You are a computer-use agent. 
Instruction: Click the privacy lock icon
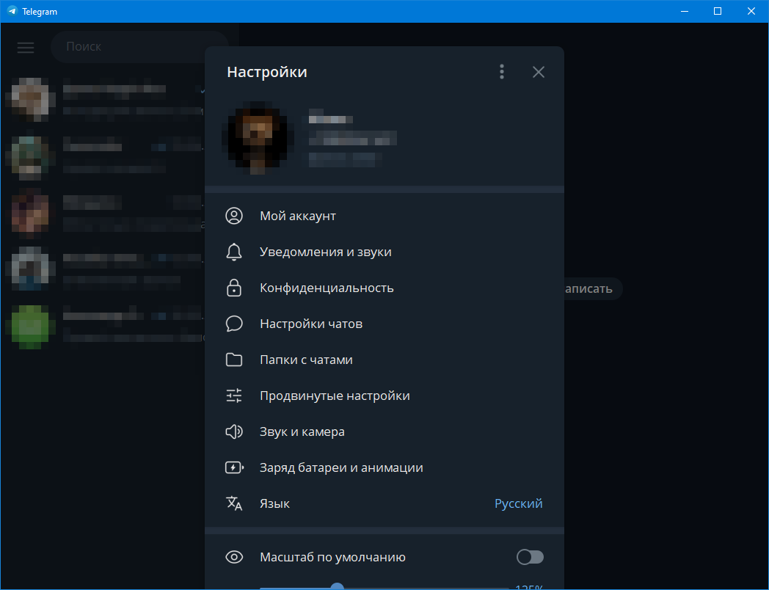point(234,288)
